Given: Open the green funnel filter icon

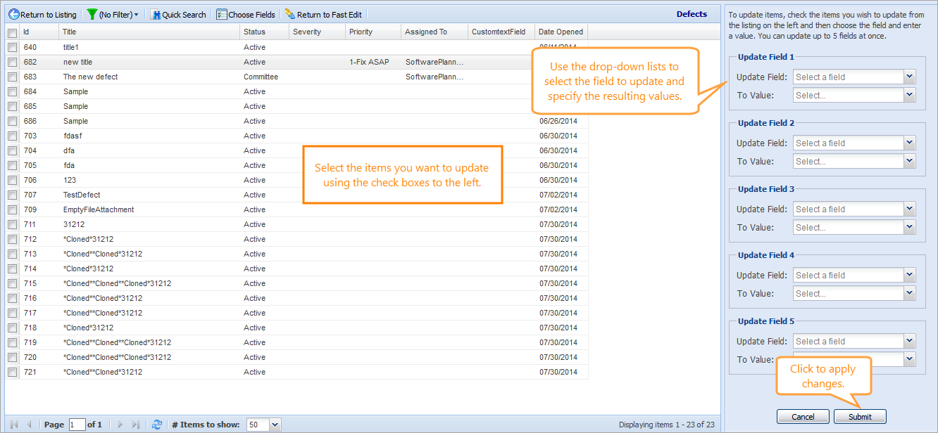Looking at the screenshot, I should click(92, 14).
